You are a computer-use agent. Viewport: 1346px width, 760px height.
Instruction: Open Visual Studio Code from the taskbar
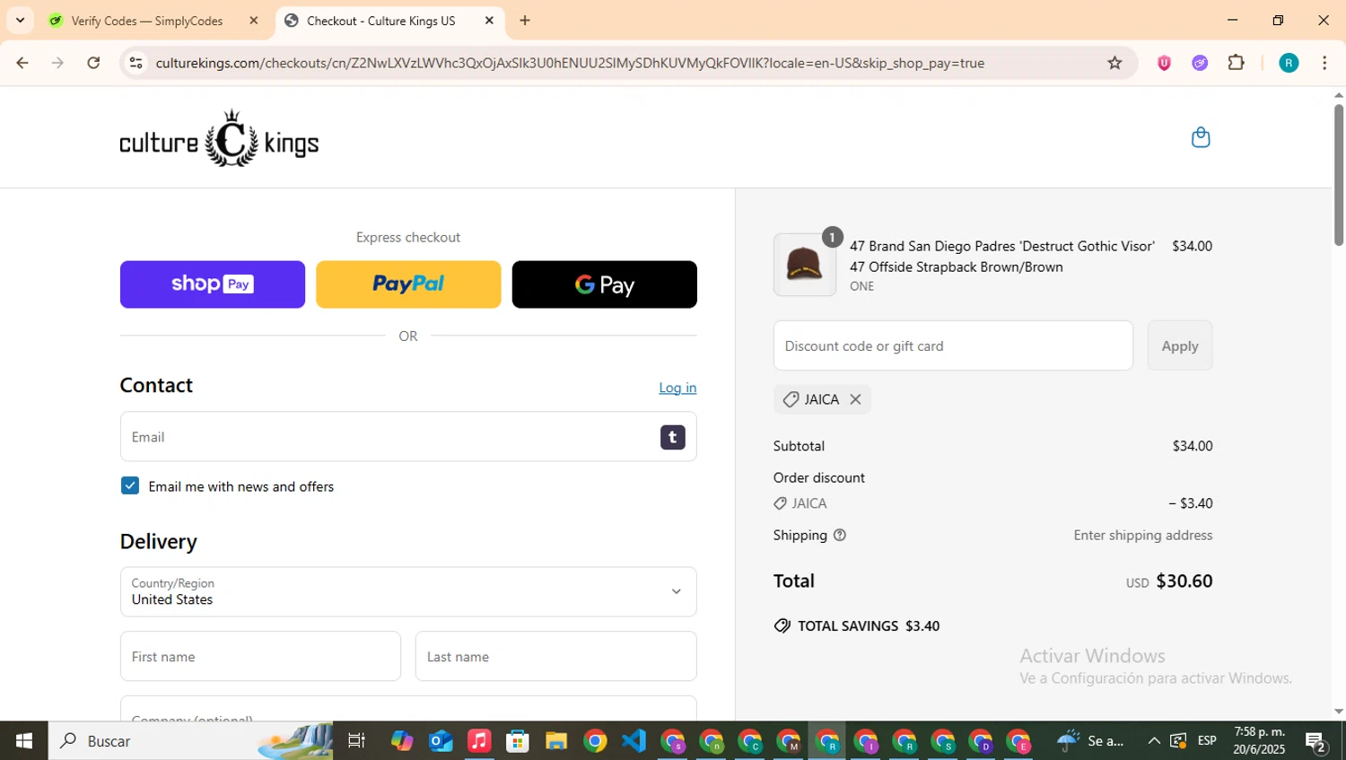pos(634,740)
